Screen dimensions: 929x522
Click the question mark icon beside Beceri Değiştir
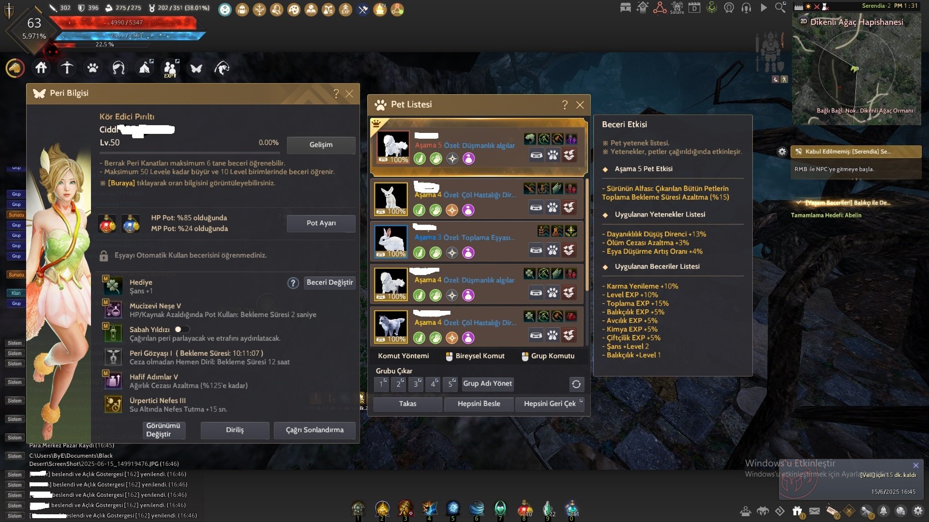pos(293,283)
